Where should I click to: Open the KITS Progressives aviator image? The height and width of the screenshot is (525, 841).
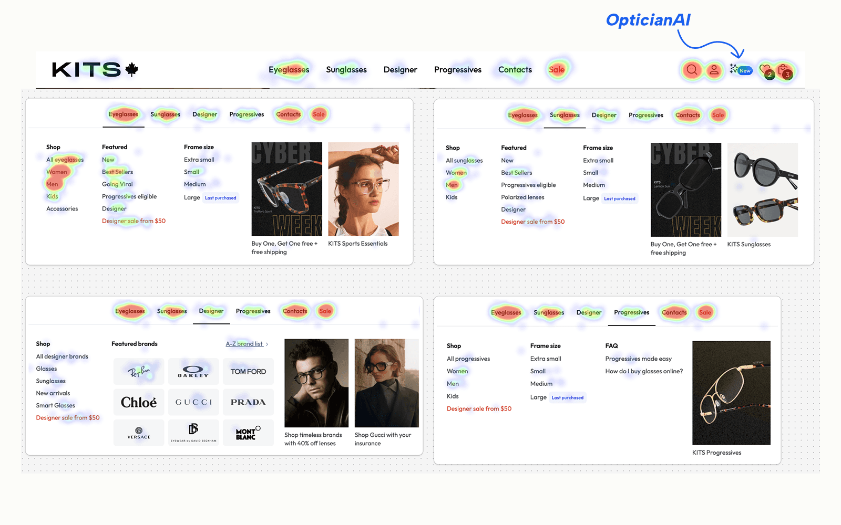[731, 393]
